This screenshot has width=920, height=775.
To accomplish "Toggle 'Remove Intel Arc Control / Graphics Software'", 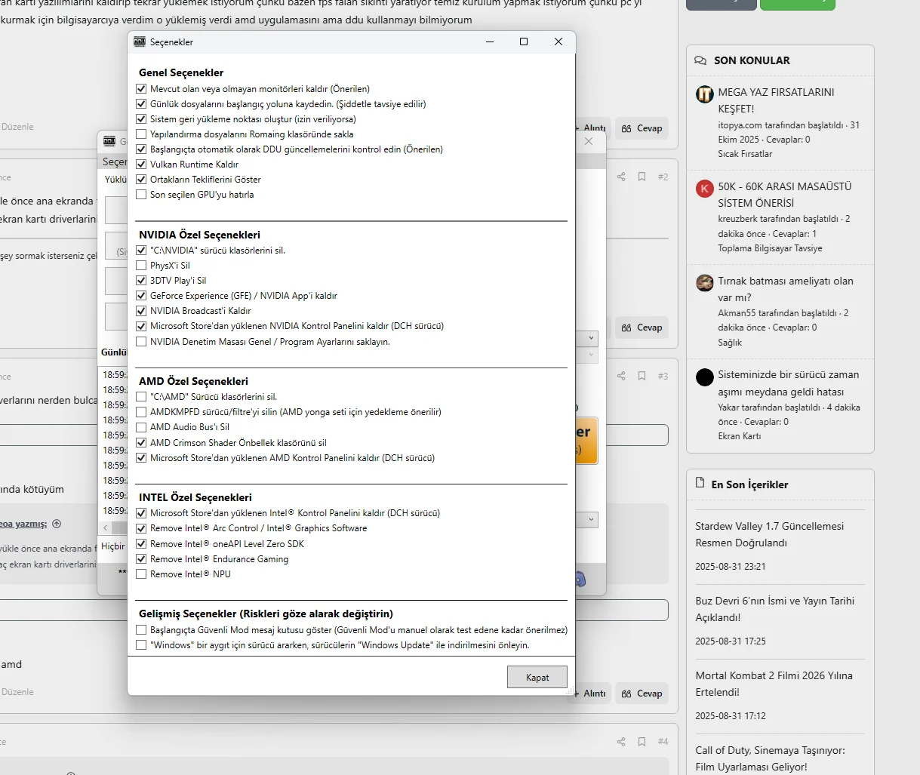I will 141,527.
